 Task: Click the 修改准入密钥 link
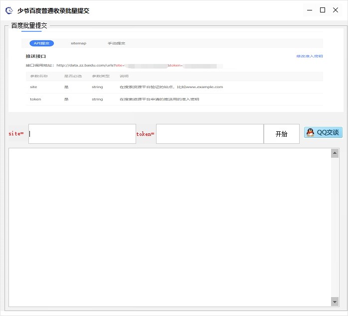point(310,56)
